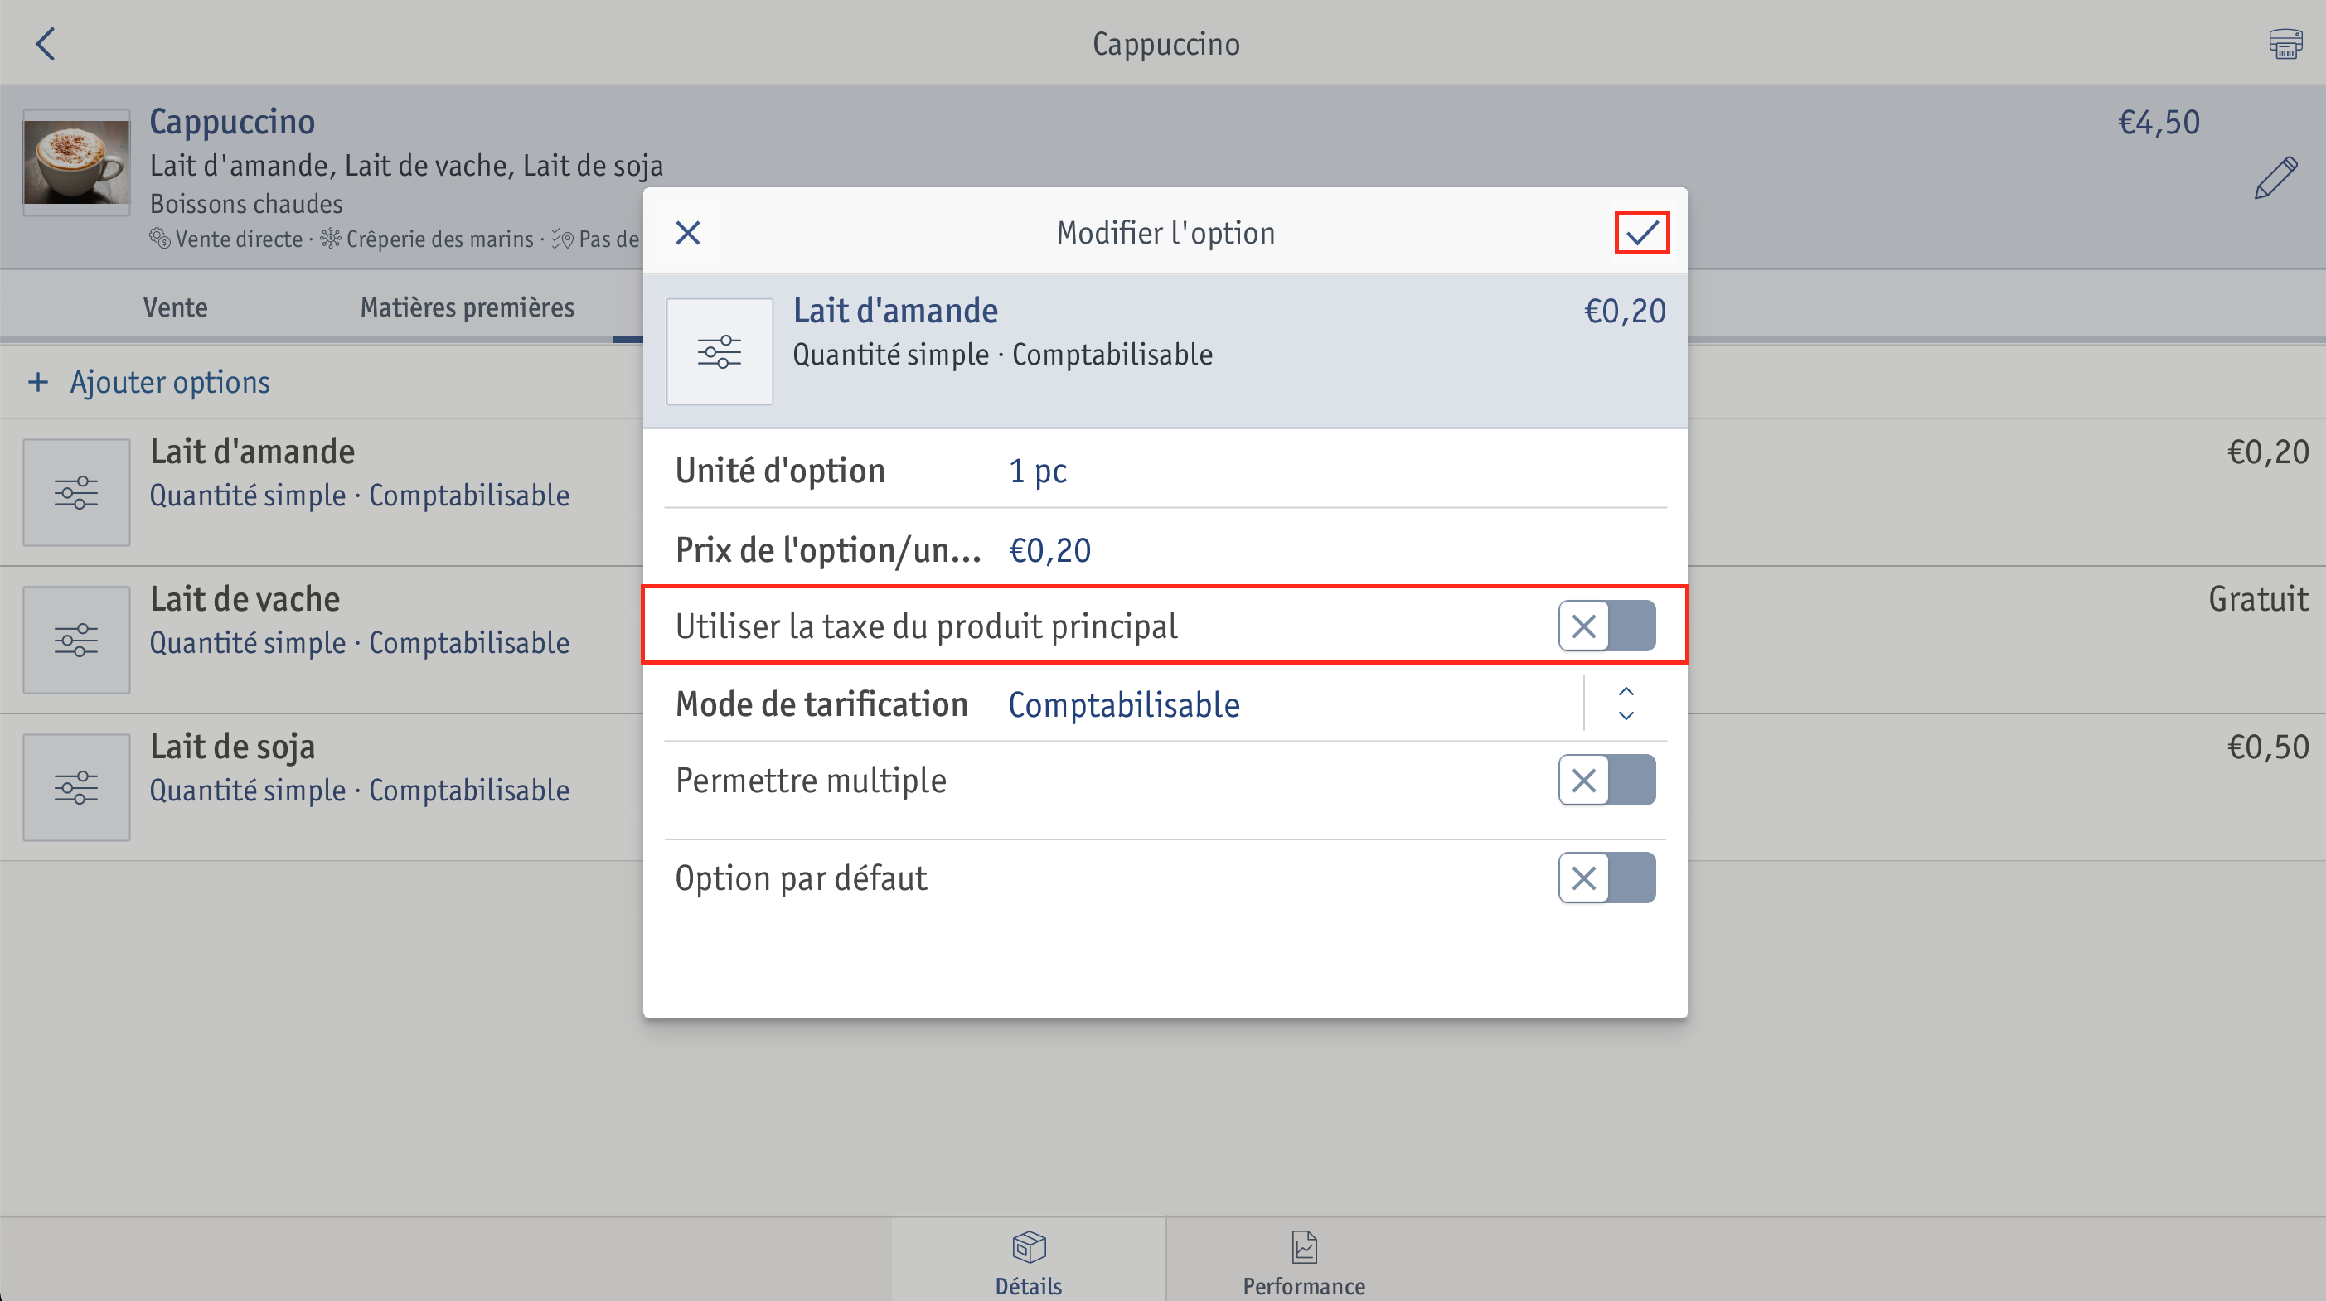
Task: Open the Unité d'option value 1 pc
Action: coord(1038,471)
